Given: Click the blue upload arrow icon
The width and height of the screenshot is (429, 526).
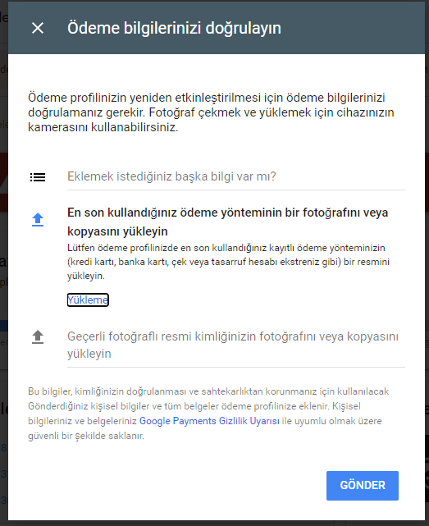Looking at the screenshot, I should 38,219.
